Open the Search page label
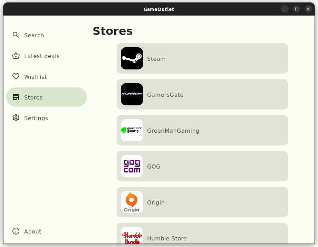 coord(34,35)
